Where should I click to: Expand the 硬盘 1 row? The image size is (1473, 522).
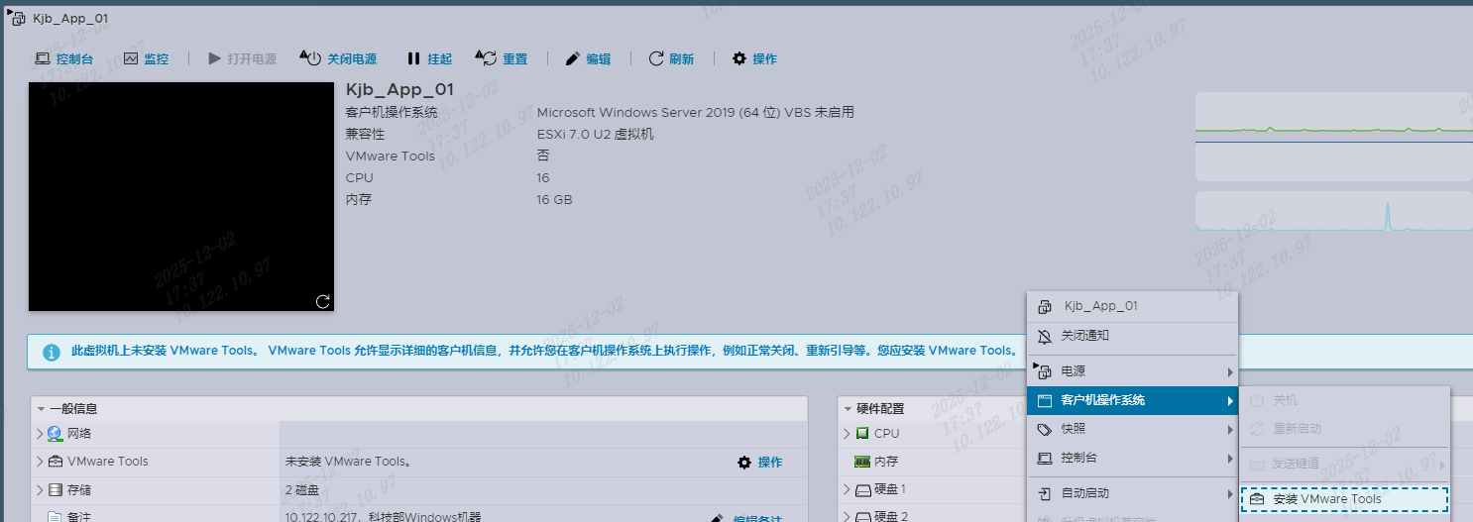[x=848, y=489]
